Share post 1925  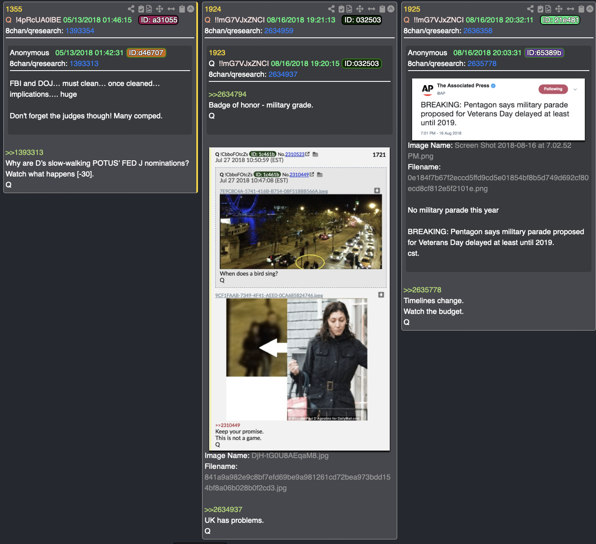(530, 9)
